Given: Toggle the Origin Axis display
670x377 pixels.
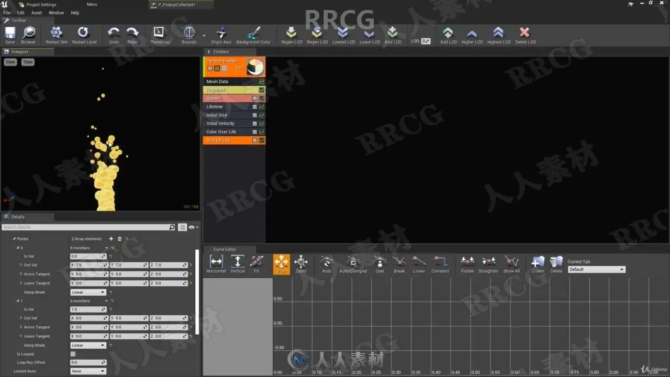Looking at the screenshot, I should [221, 35].
